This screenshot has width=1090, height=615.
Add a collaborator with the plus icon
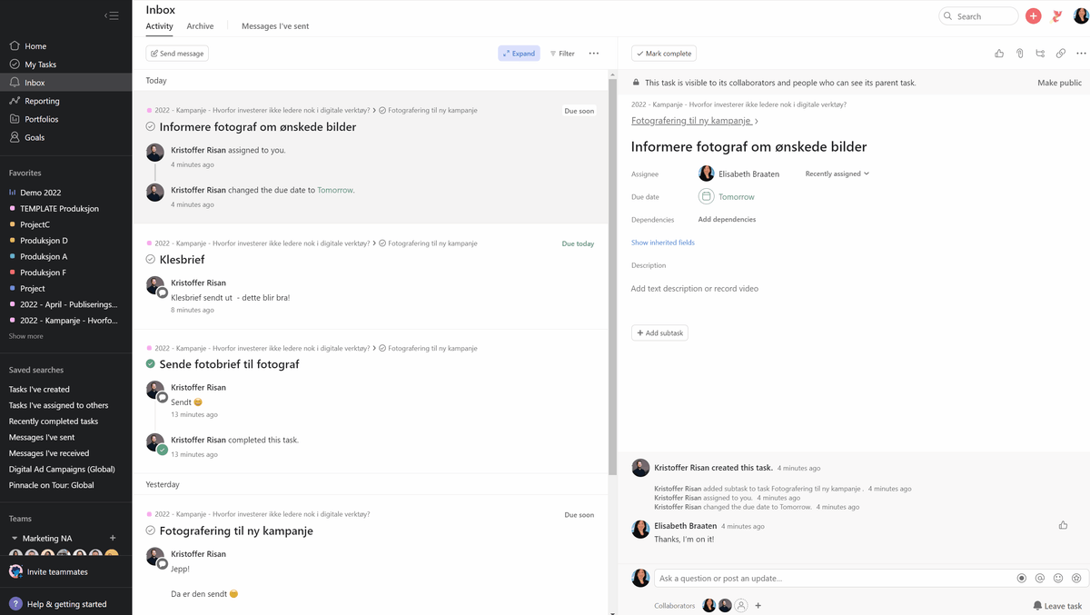pyautogui.click(x=758, y=606)
